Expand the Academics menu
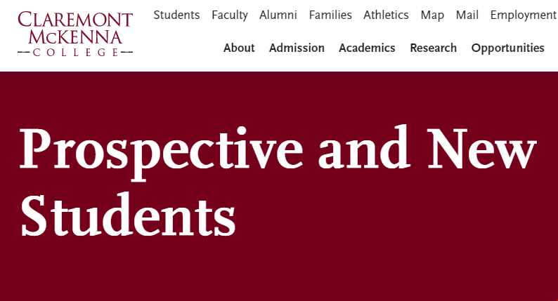558x301 pixels. click(x=367, y=48)
